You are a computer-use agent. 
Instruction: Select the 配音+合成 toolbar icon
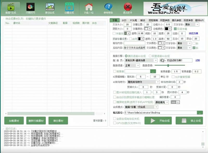point(11,7)
